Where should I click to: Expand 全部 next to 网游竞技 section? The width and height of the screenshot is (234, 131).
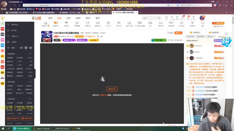tap(30, 54)
